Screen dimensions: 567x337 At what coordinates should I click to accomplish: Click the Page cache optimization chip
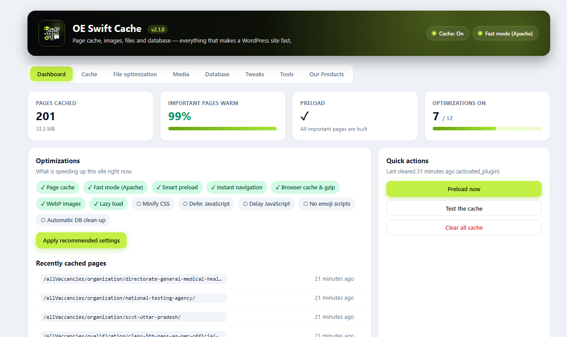point(58,187)
